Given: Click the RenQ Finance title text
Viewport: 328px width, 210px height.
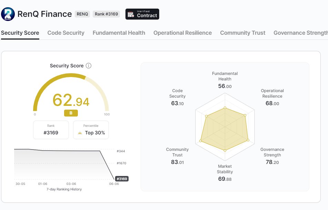Looking at the screenshot, I should point(44,14).
